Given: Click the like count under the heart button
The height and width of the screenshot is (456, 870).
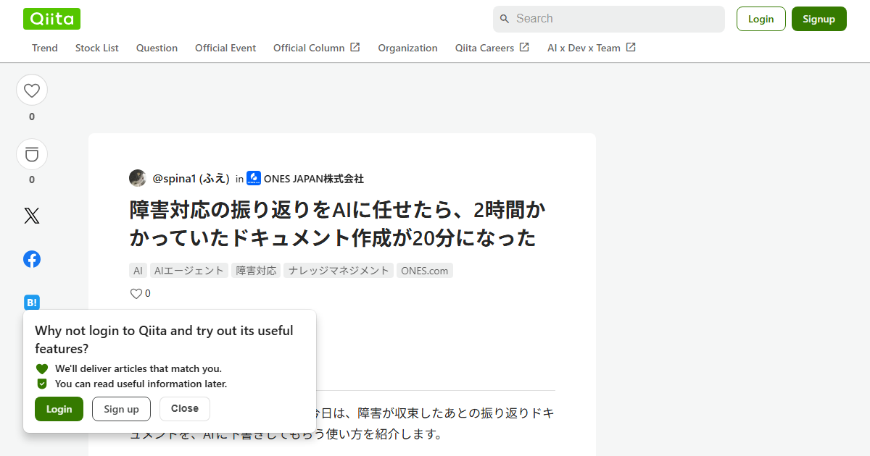Looking at the screenshot, I should click(32, 117).
